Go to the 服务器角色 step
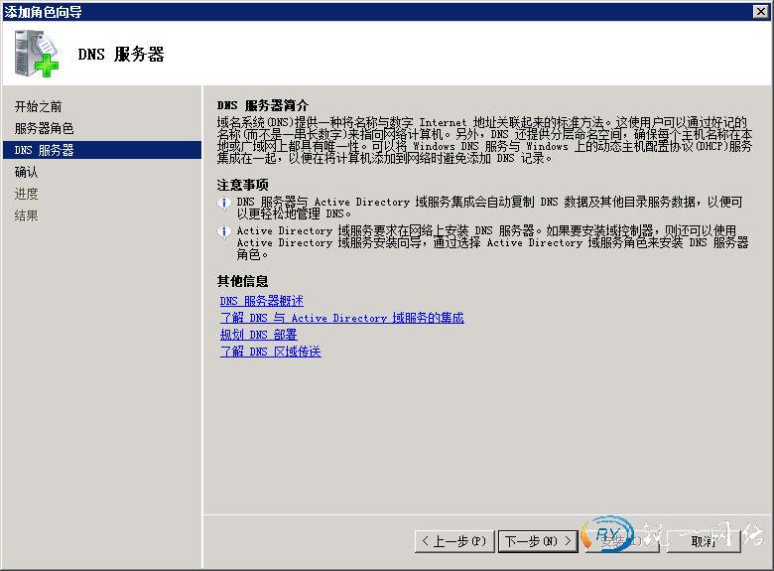 44,128
